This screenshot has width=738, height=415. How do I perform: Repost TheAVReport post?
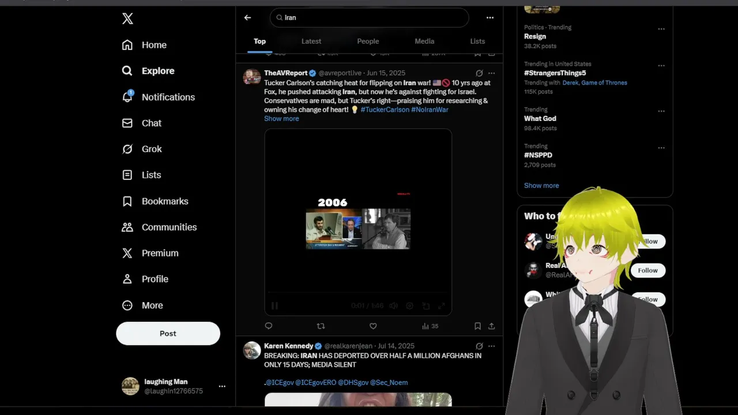click(x=321, y=326)
